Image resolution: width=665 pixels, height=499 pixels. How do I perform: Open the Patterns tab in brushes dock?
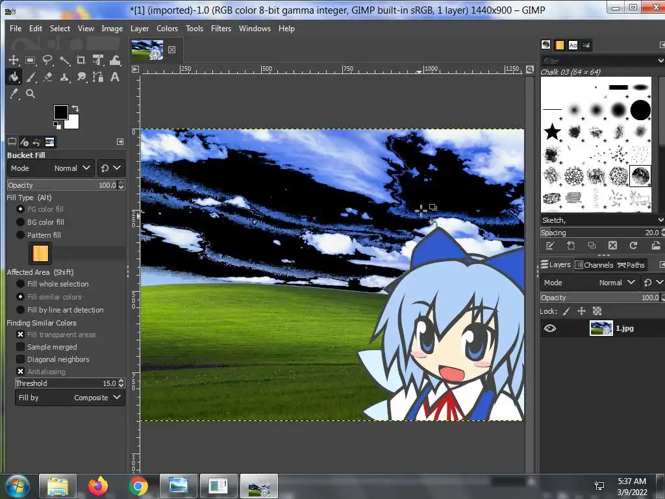559,45
